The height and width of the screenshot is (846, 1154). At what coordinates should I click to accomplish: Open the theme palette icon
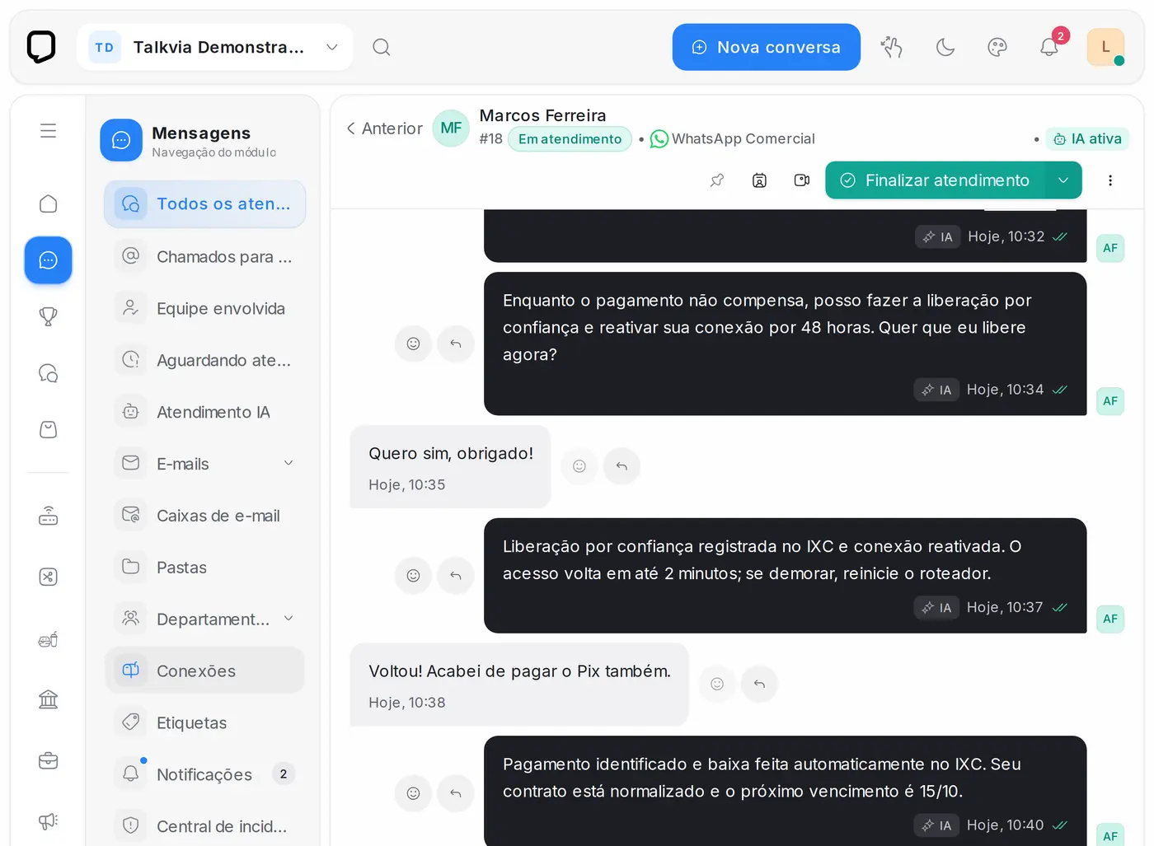997,47
